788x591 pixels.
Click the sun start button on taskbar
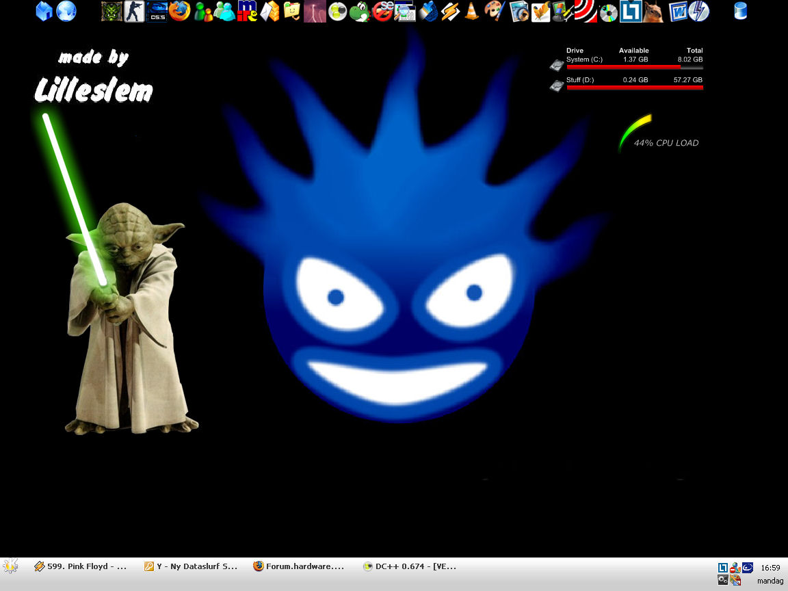coord(10,566)
